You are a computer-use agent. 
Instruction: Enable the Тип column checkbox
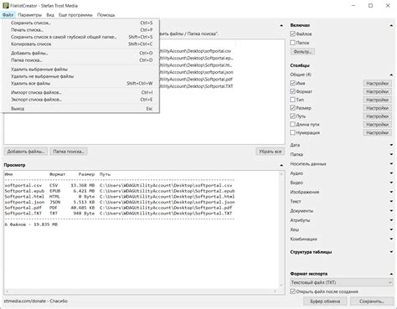click(292, 100)
